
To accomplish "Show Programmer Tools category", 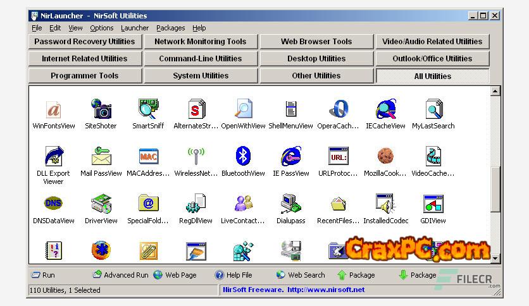I will (85, 76).
